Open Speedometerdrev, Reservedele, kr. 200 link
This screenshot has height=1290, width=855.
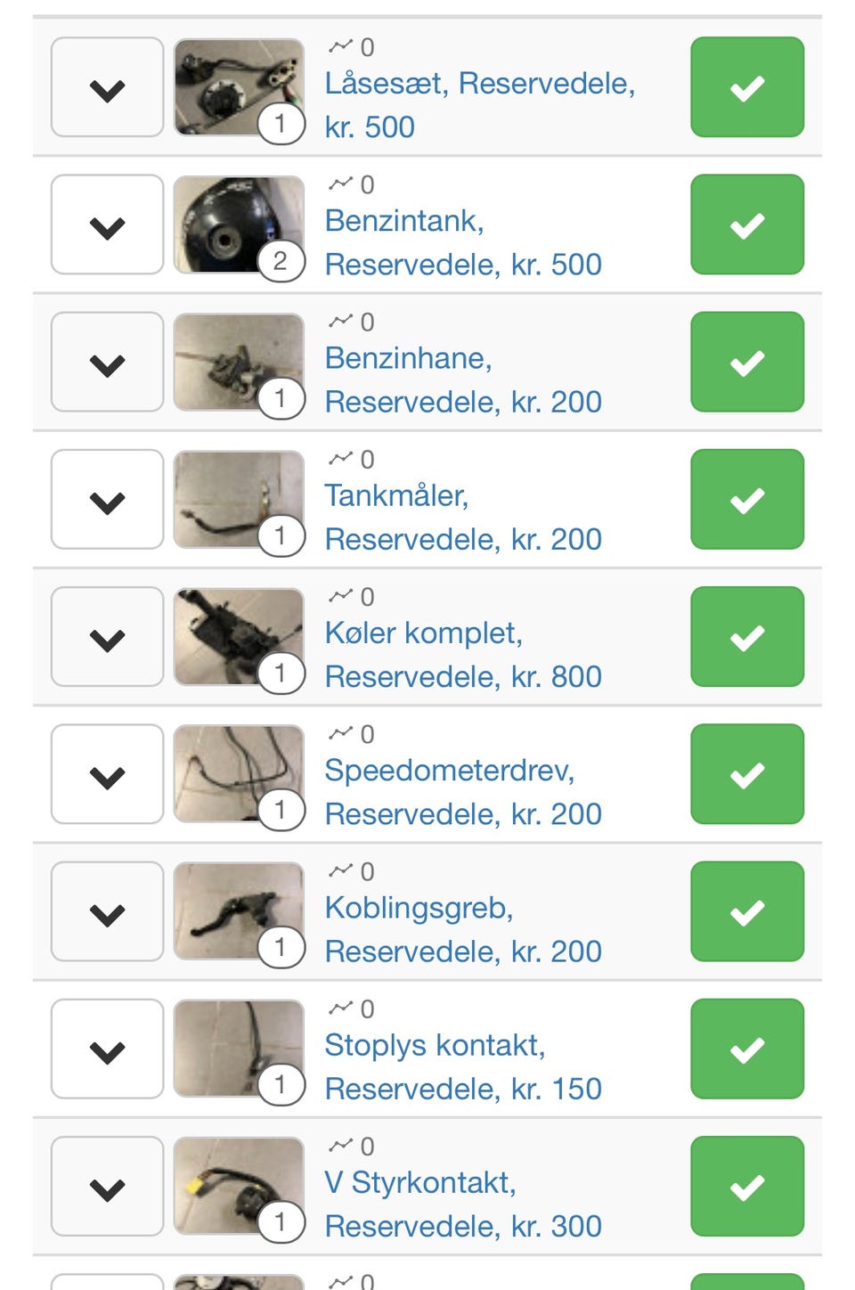(462, 792)
